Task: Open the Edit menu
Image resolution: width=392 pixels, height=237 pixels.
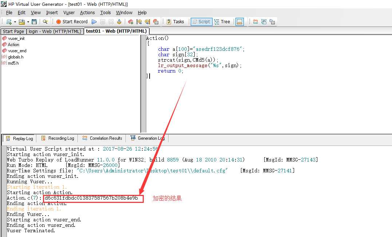Action: coord(21,12)
